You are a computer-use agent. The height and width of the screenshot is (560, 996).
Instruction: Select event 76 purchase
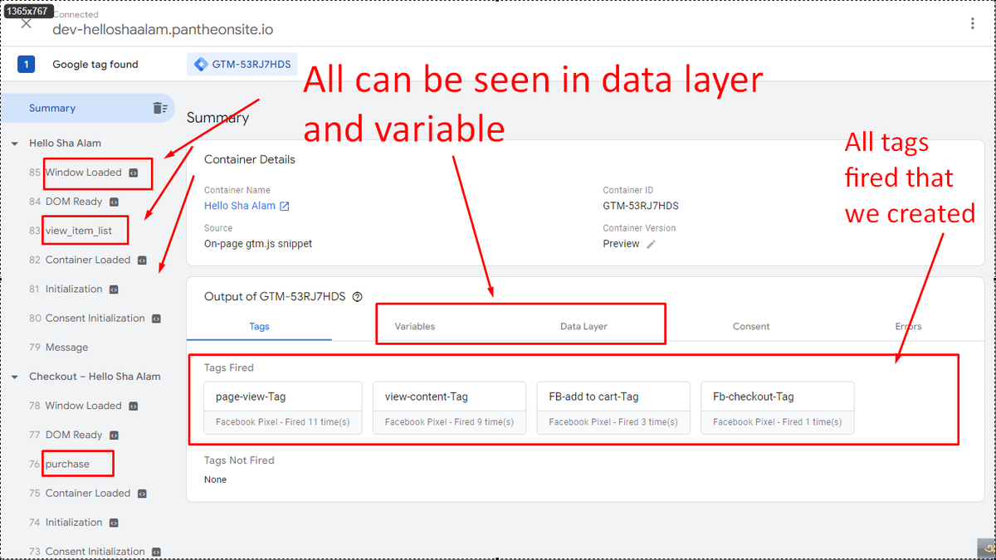(67, 464)
